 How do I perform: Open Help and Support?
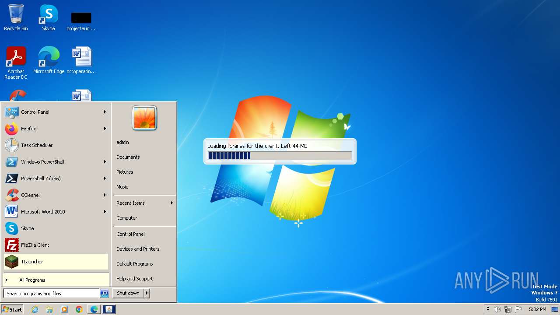[134, 279]
